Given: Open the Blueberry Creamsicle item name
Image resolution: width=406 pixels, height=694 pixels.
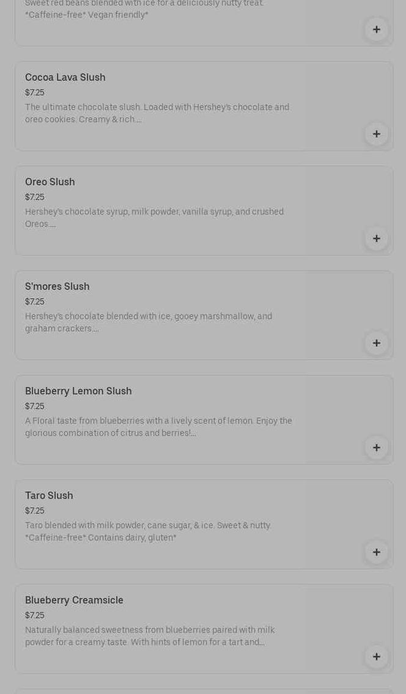Looking at the screenshot, I should coord(74,600).
